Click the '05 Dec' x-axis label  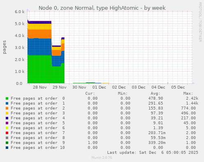pyautogui.click(x=178, y=87)
